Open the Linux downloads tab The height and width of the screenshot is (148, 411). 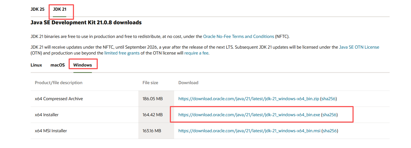coord(36,65)
